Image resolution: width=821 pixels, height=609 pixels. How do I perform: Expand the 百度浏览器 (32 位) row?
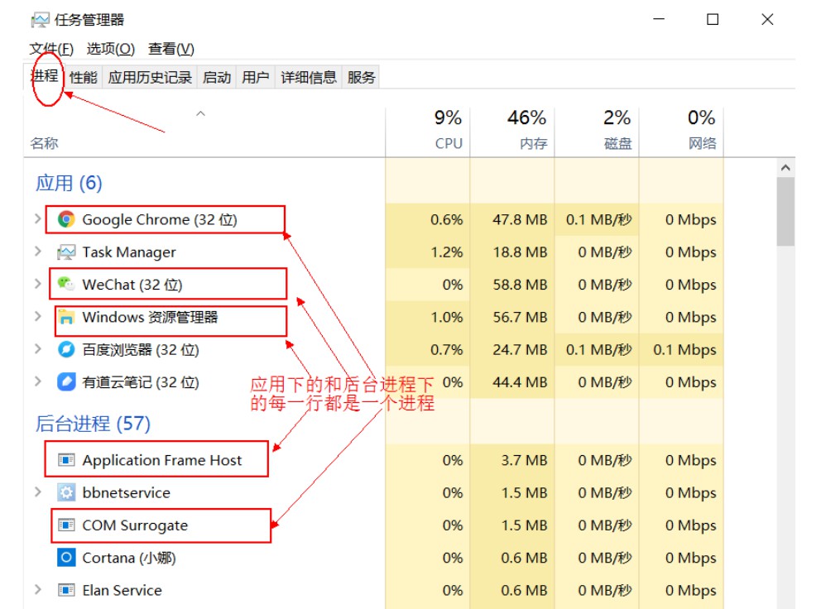pos(38,348)
